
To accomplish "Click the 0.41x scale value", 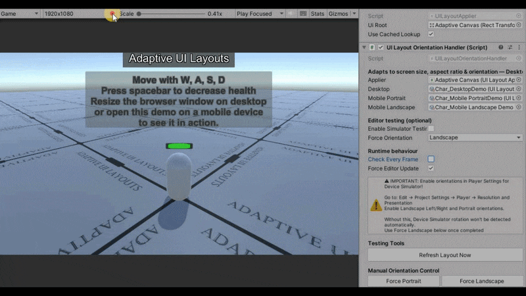I will click(215, 14).
